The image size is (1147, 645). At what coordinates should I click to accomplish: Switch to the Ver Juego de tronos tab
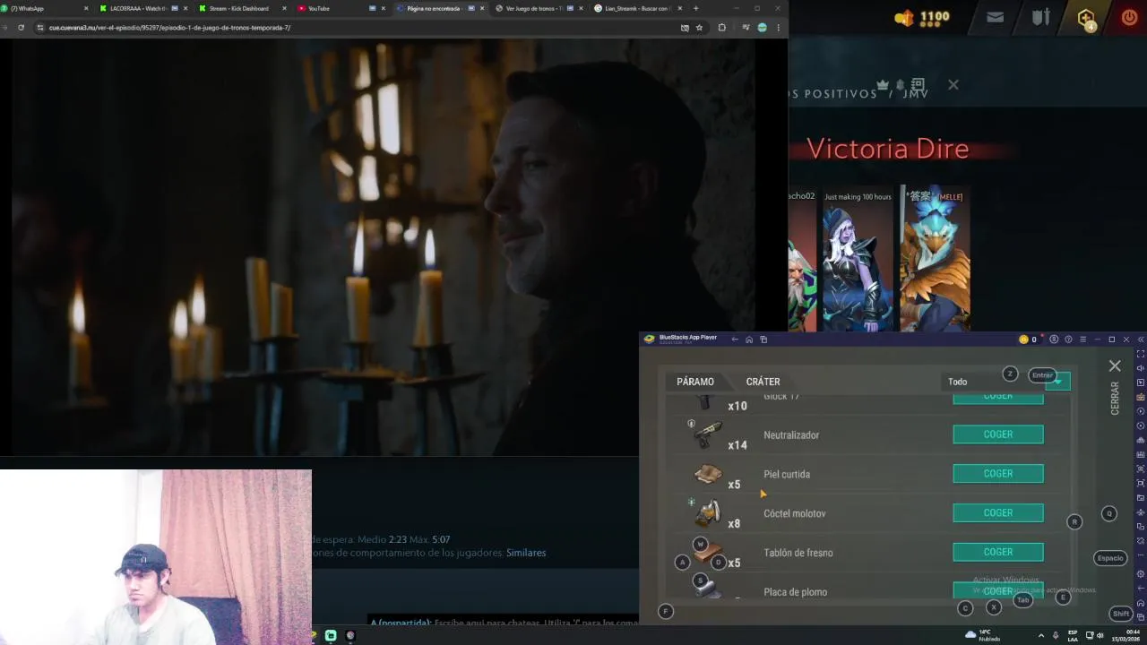(538, 8)
